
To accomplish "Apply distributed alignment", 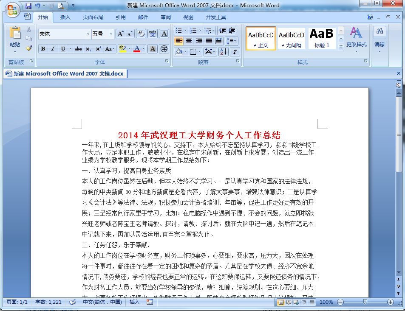I will tap(219, 41).
